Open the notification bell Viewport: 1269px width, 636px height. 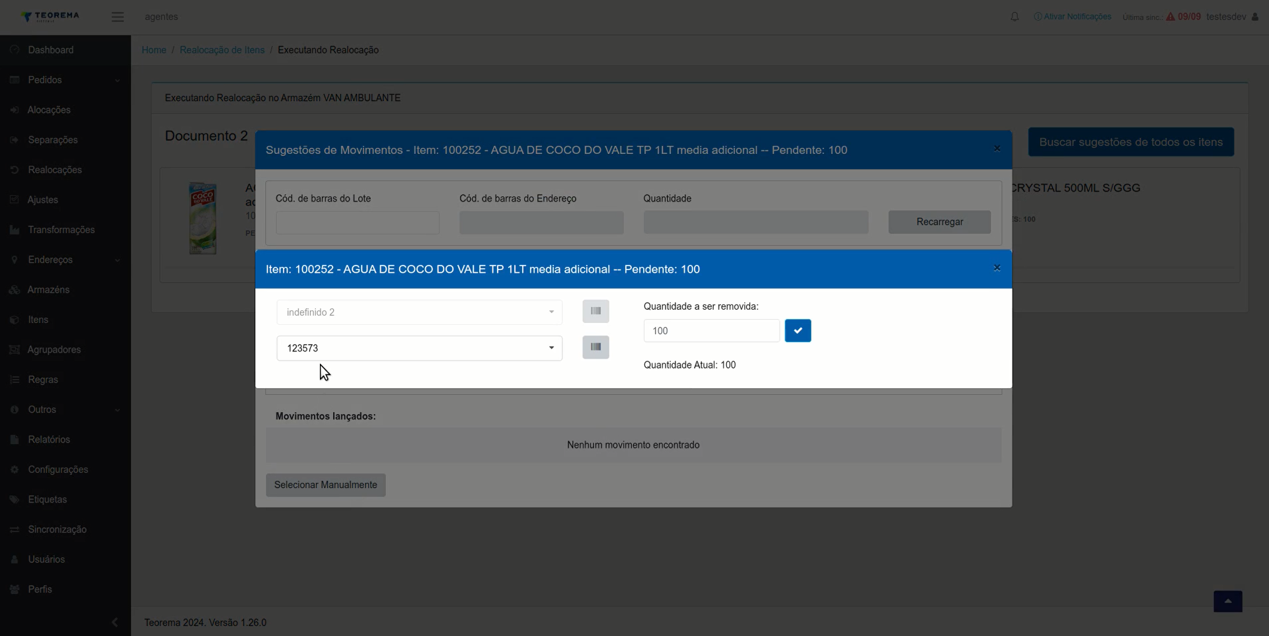(x=1015, y=17)
